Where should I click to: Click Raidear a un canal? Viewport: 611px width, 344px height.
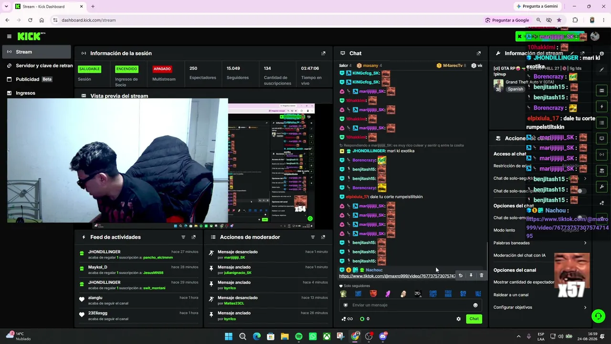[511, 295]
